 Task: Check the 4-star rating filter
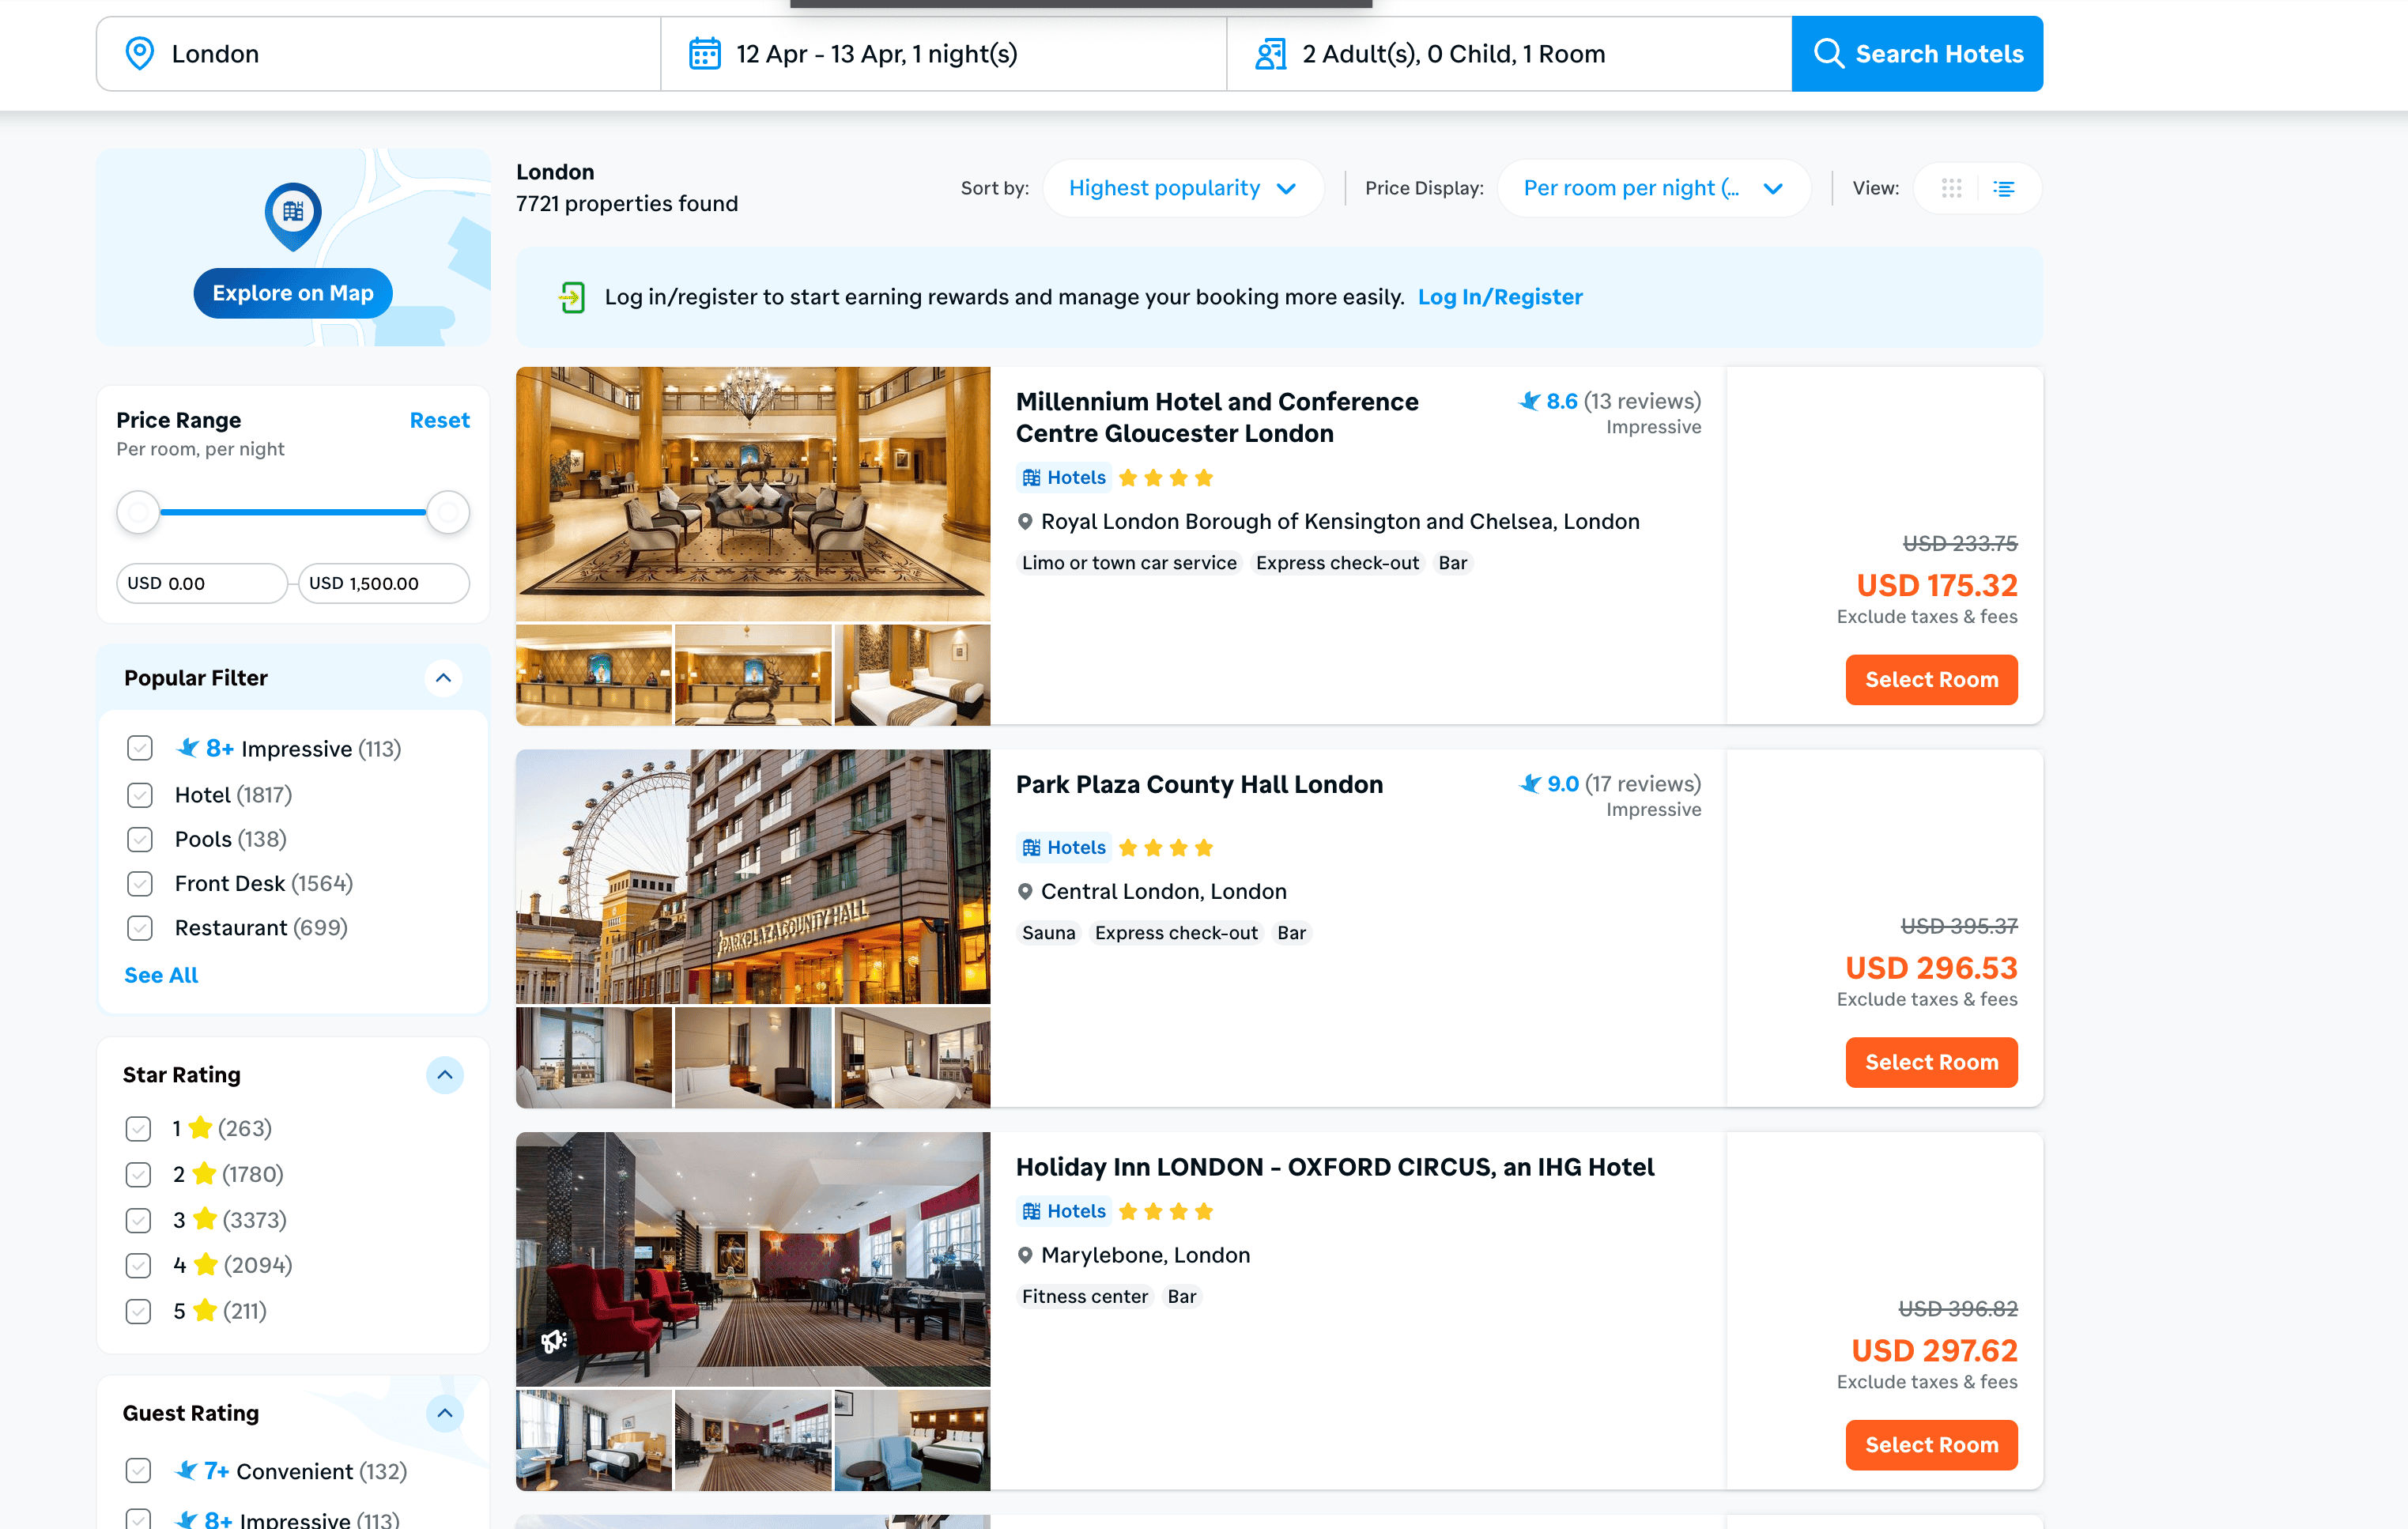click(138, 1265)
